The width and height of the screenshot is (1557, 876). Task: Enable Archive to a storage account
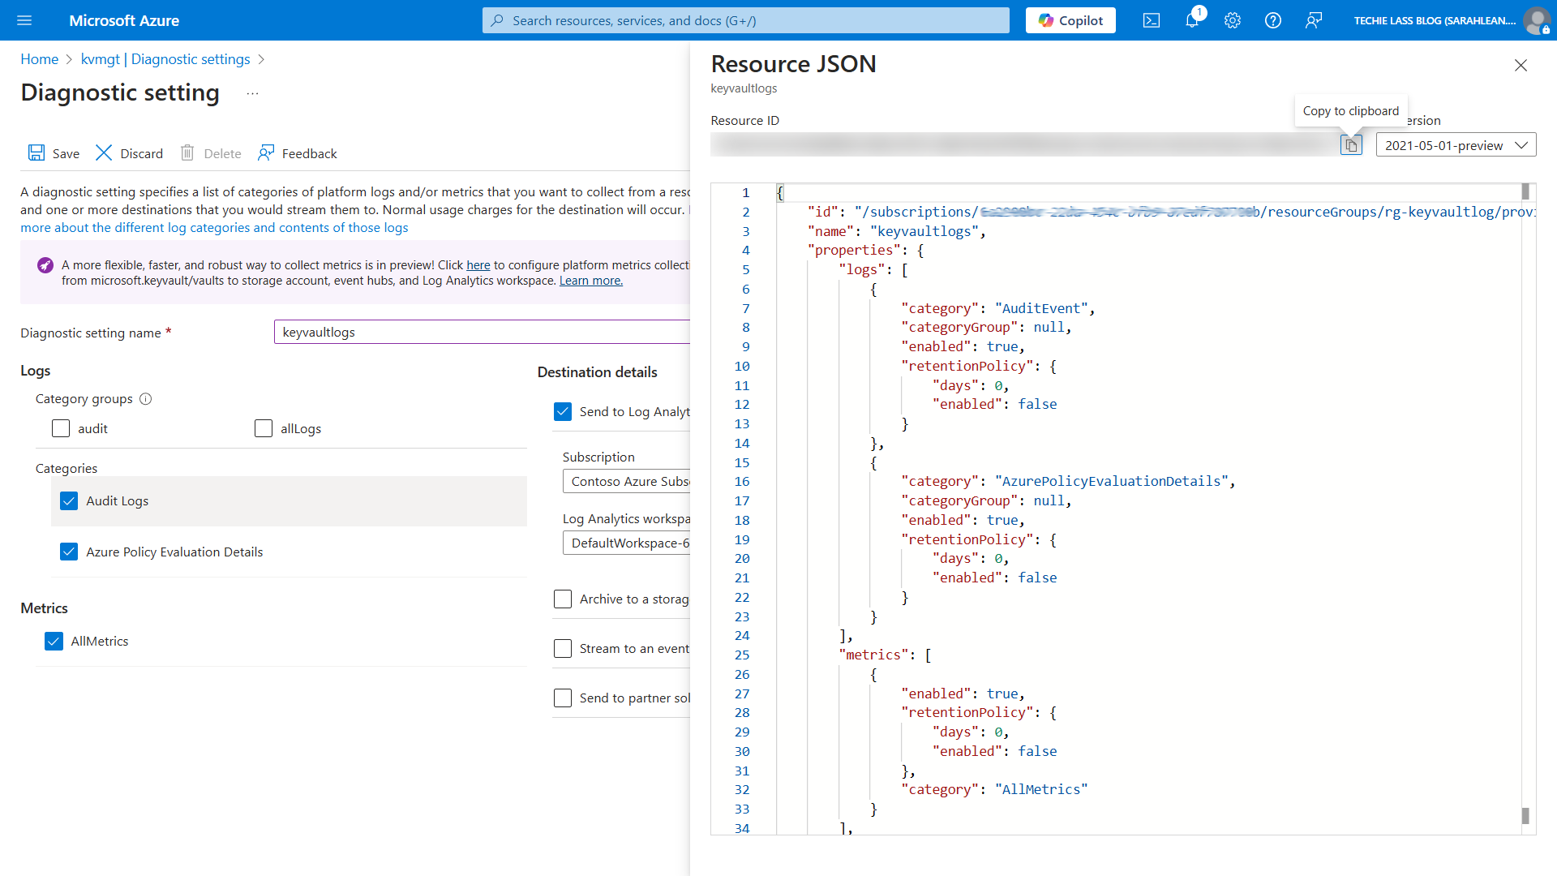click(x=563, y=599)
